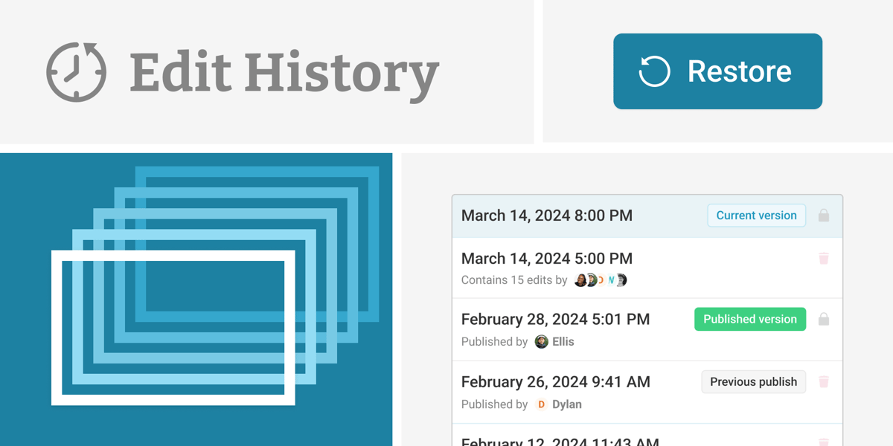This screenshot has height=446, width=893.
Task: Click Dylan's orange avatar icon
Action: 540,404
